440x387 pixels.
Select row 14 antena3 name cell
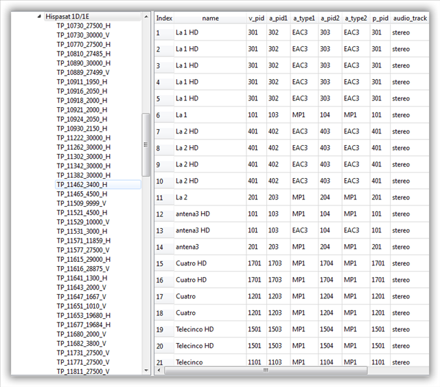point(210,247)
